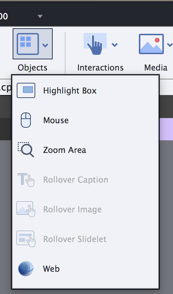Click the Zoom Area magnifier icon
Image resolution: width=173 pixels, height=294 pixels.
(x=26, y=150)
